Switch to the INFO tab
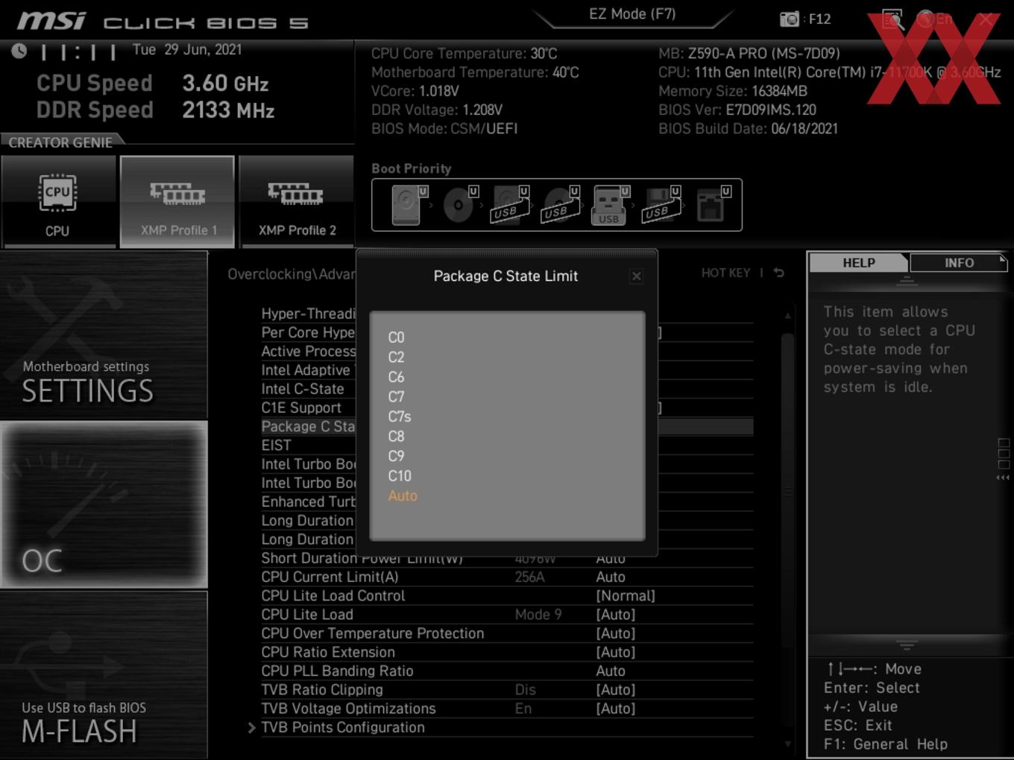Screen dimensions: 1014x760 tap(959, 263)
